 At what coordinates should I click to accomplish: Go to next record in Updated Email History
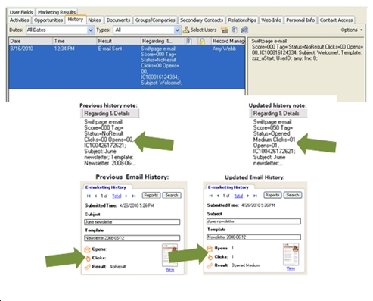click(x=248, y=196)
